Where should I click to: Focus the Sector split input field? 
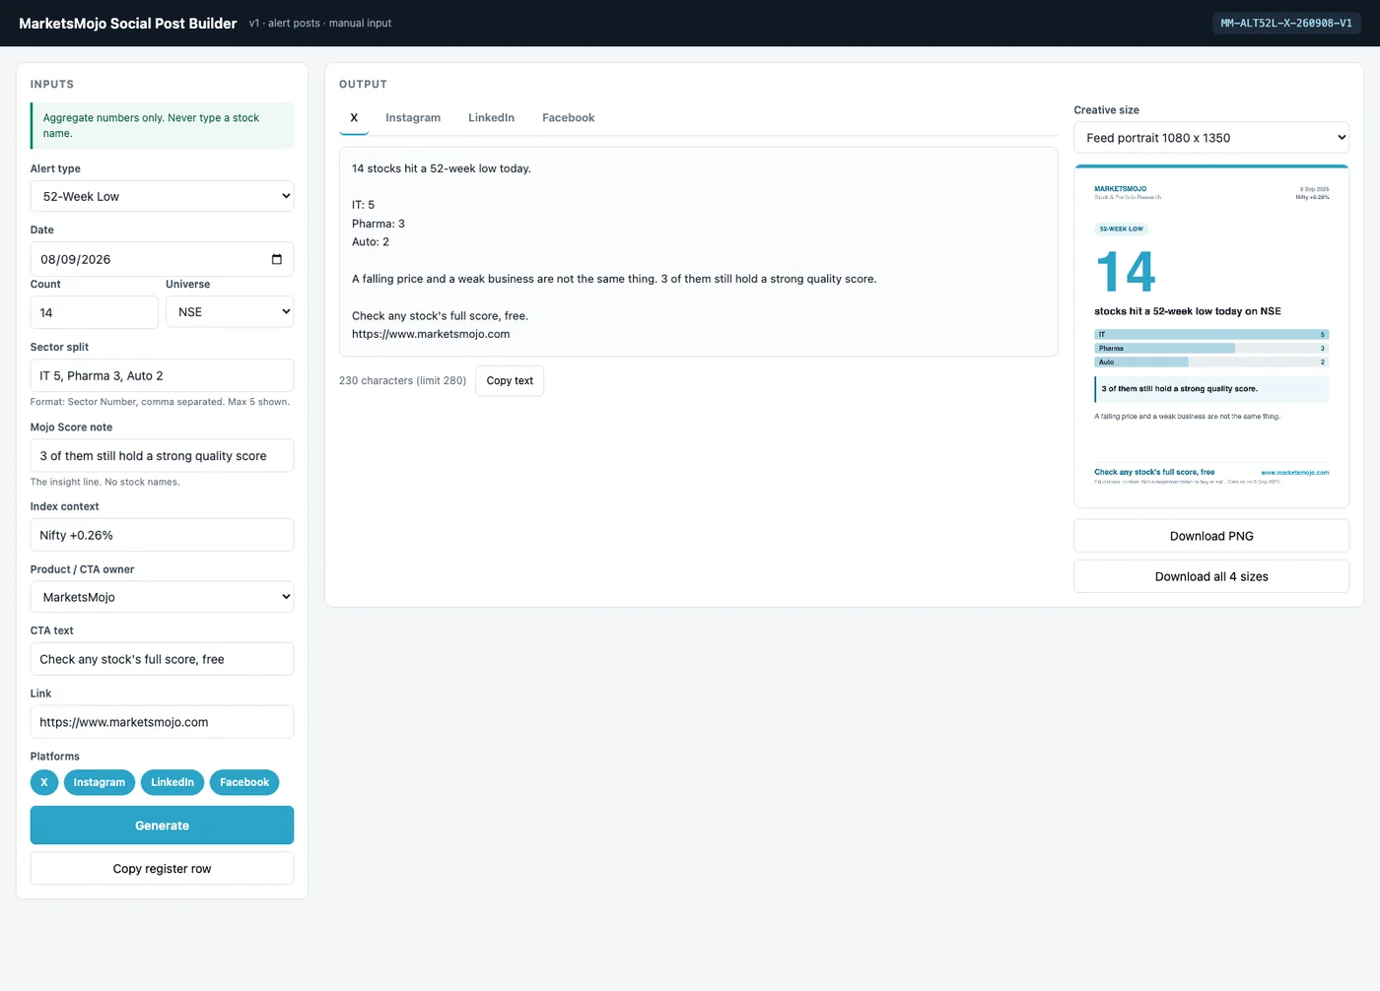tap(162, 375)
